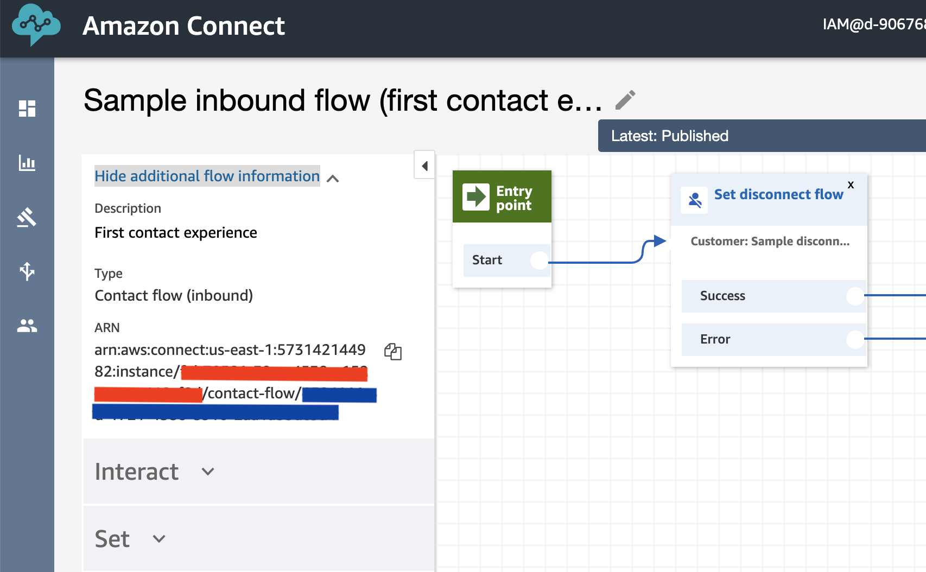Click the pencil icon to edit flow name
The image size is (926, 572).
pyautogui.click(x=625, y=100)
